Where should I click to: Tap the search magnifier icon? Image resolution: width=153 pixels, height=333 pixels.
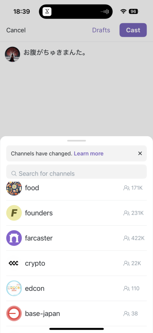point(14,174)
